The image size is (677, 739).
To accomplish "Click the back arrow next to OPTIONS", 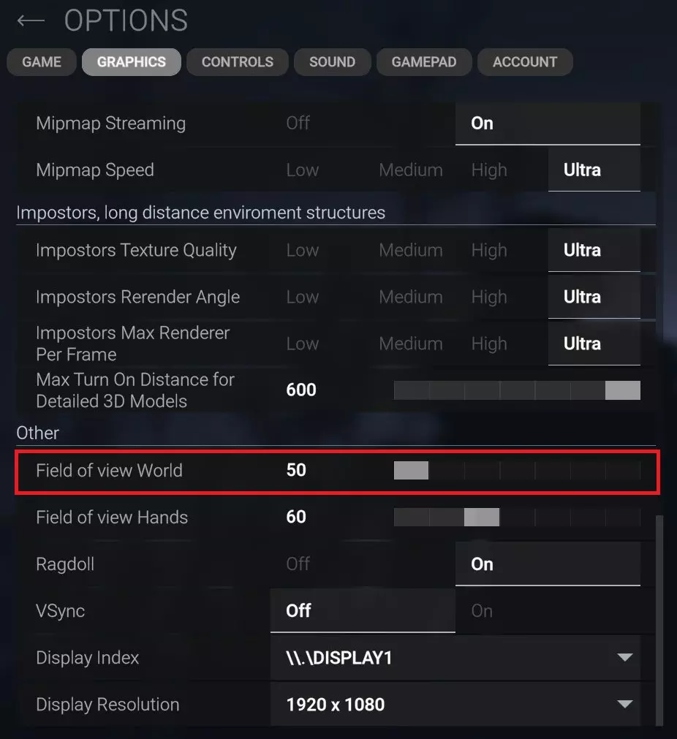I will [x=31, y=20].
